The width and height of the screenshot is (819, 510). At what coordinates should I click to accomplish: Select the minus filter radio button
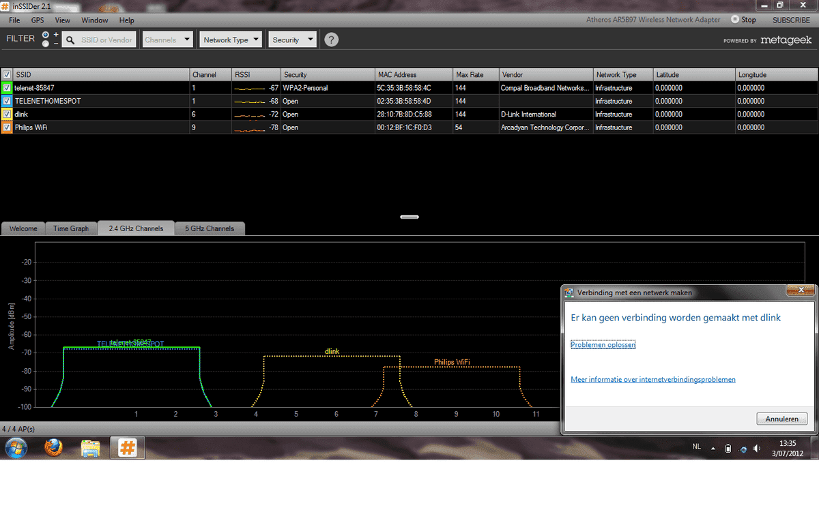[45, 44]
